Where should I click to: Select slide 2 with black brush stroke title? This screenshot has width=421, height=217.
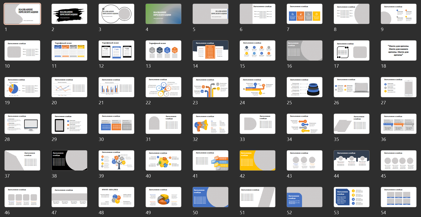(x=69, y=14)
